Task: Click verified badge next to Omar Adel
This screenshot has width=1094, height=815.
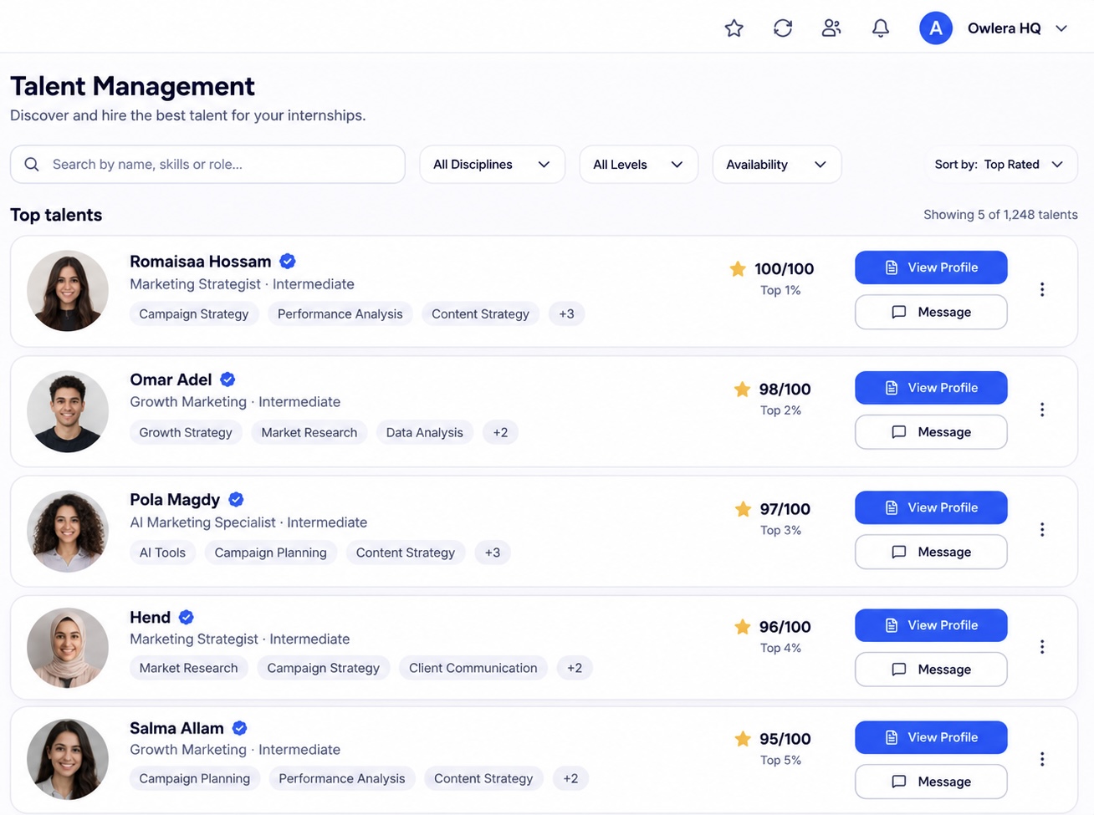Action: (x=227, y=379)
